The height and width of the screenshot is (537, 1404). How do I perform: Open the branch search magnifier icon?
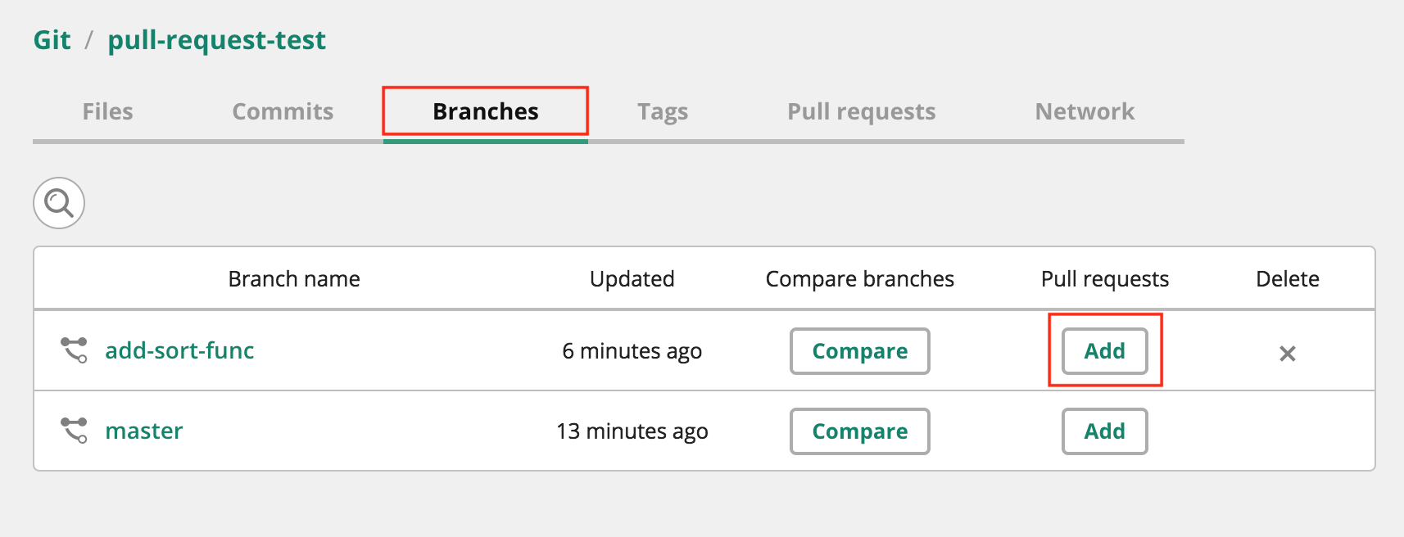pos(59,203)
